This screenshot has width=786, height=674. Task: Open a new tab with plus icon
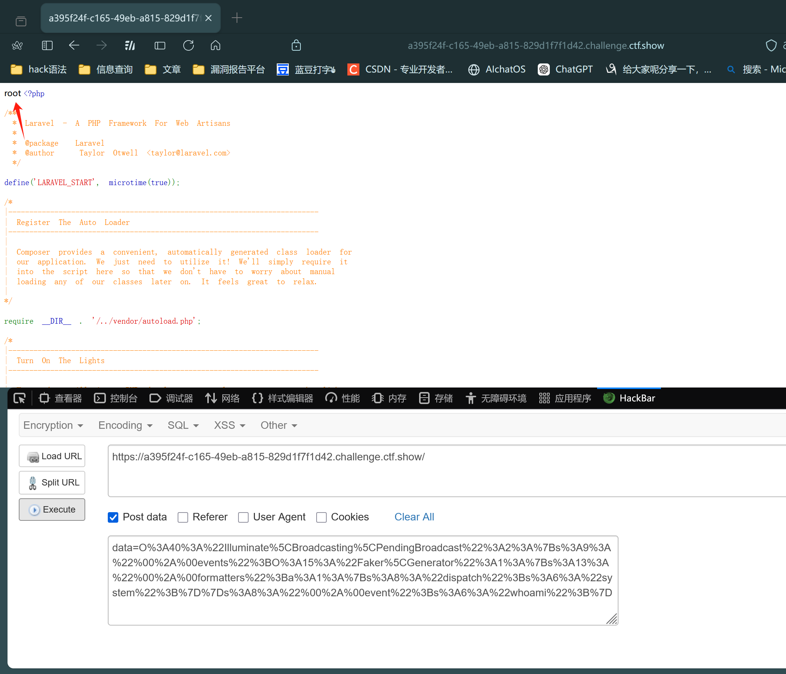tap(237, 18)
